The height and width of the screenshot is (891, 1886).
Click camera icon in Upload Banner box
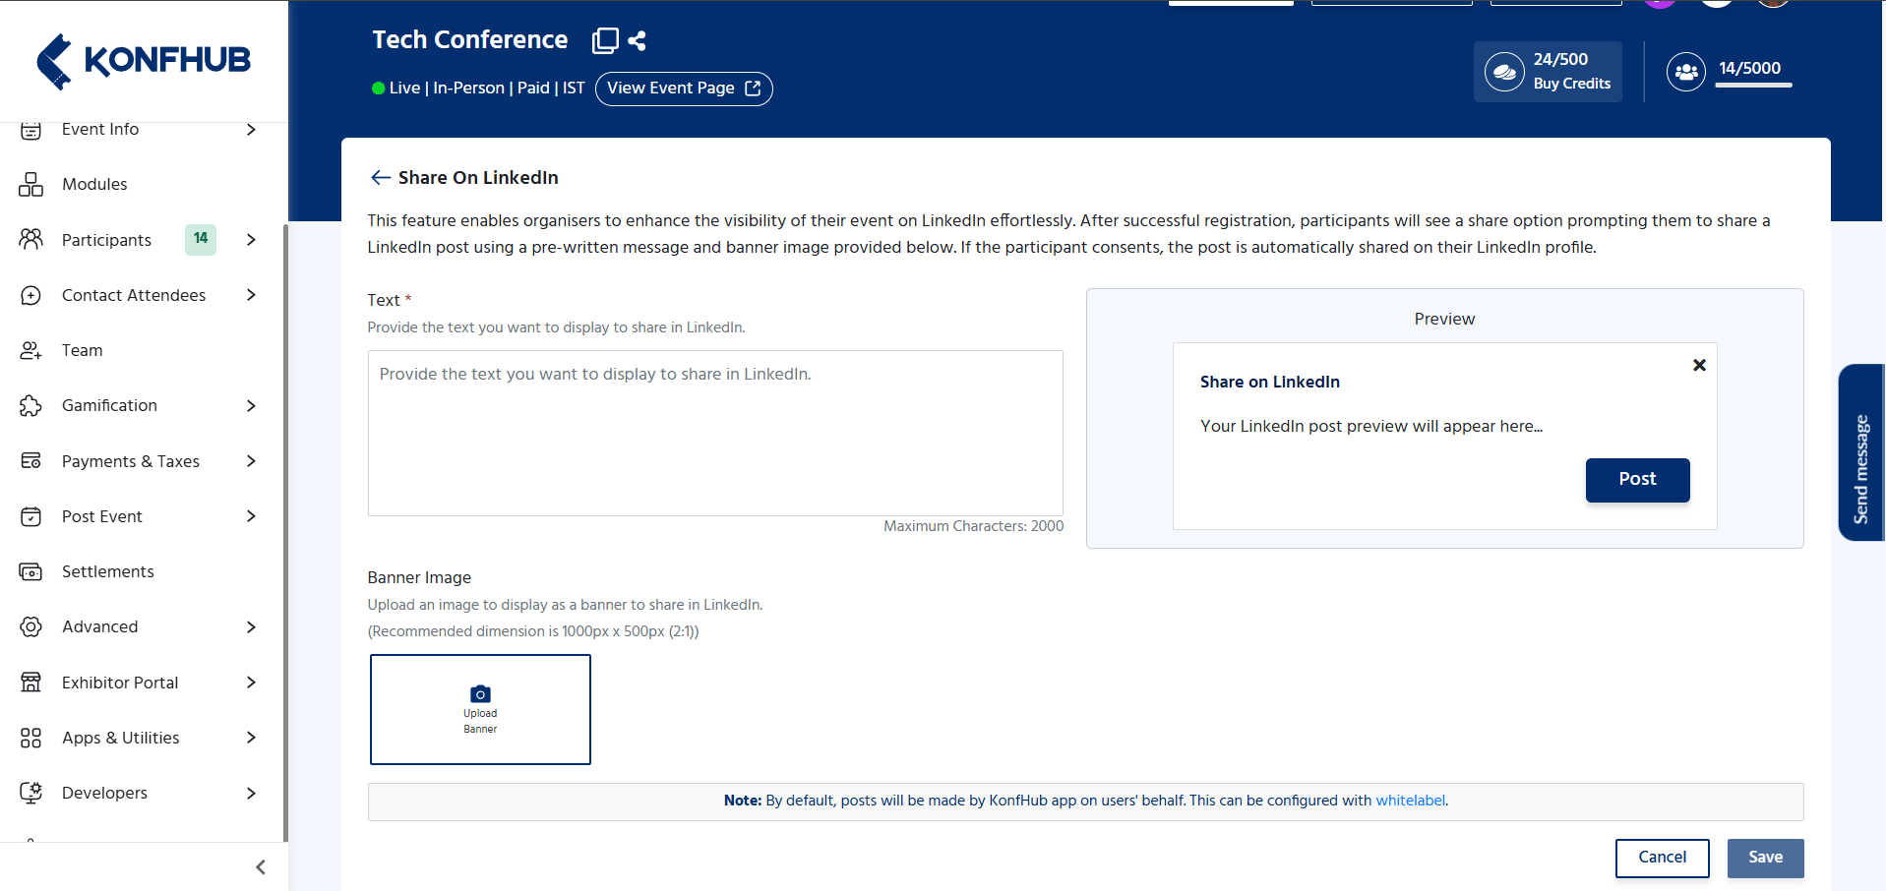[x=480, y=693]
